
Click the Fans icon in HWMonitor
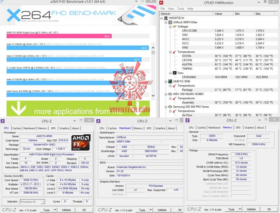[175, 73]
